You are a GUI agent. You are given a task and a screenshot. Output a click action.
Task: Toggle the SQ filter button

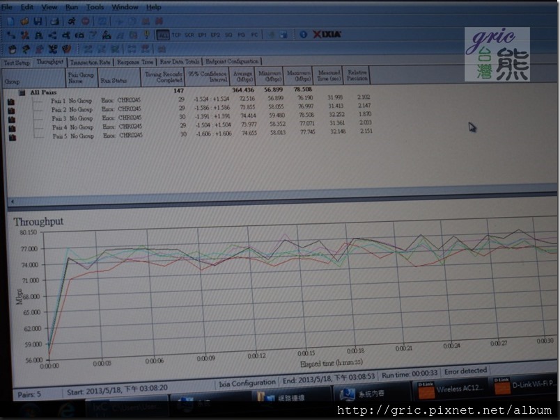228,35
